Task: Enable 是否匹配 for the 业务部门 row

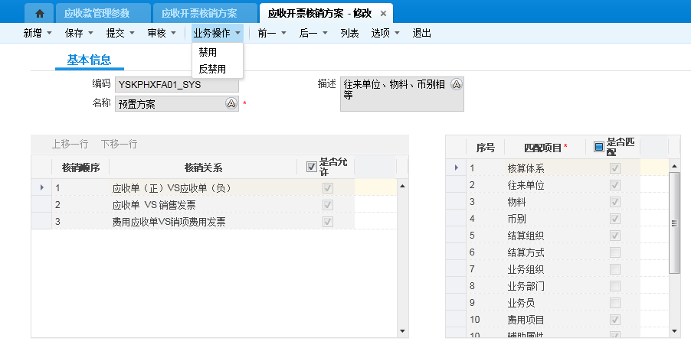Action: click(x=614, y=286)
